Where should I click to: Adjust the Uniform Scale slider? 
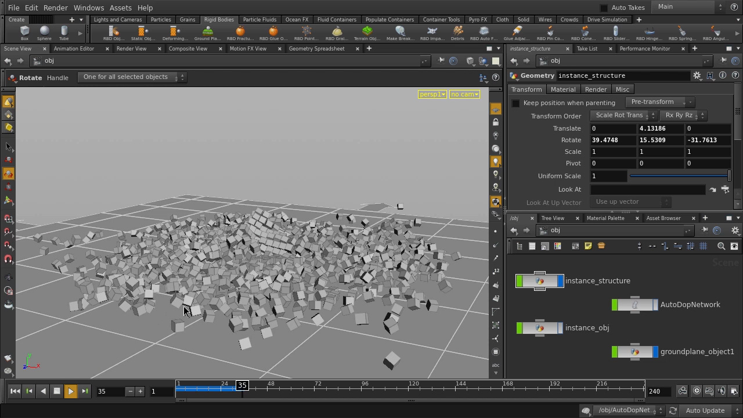679,176
